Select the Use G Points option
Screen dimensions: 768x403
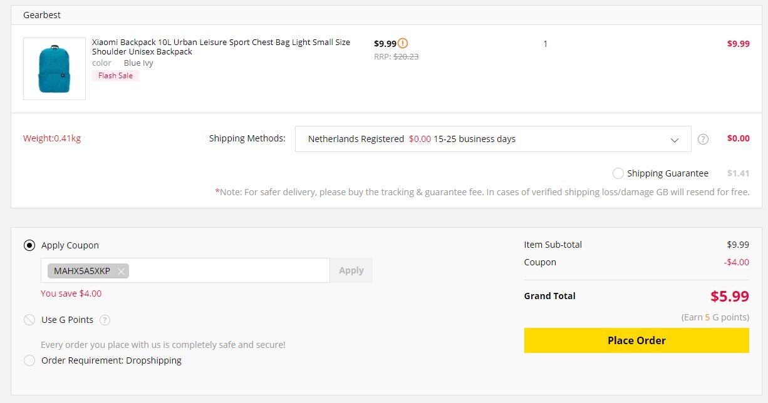[29, 320]
